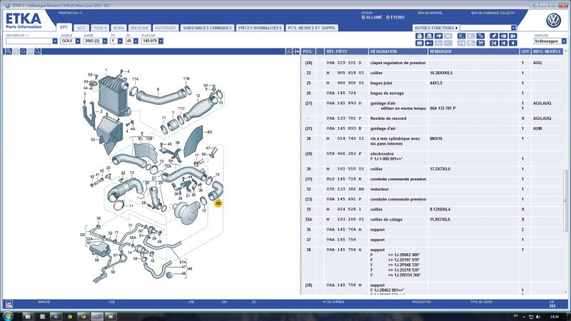Click the volume icon in the system tray

click(538, 317)
